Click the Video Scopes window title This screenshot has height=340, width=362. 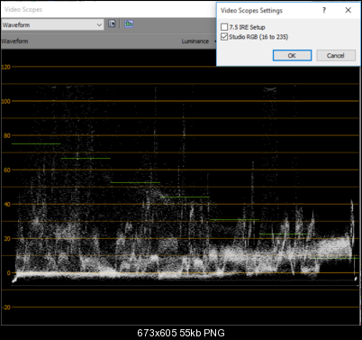click(x=23, y=10)
